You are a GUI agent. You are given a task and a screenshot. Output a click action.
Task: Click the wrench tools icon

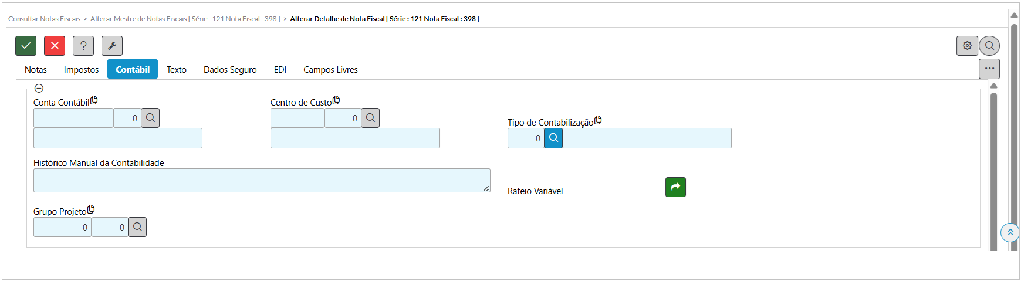(x=112, y=46)
